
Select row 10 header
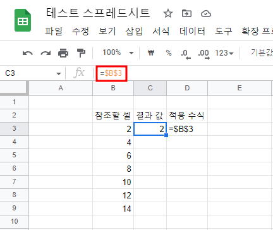(x=14, y=222)
